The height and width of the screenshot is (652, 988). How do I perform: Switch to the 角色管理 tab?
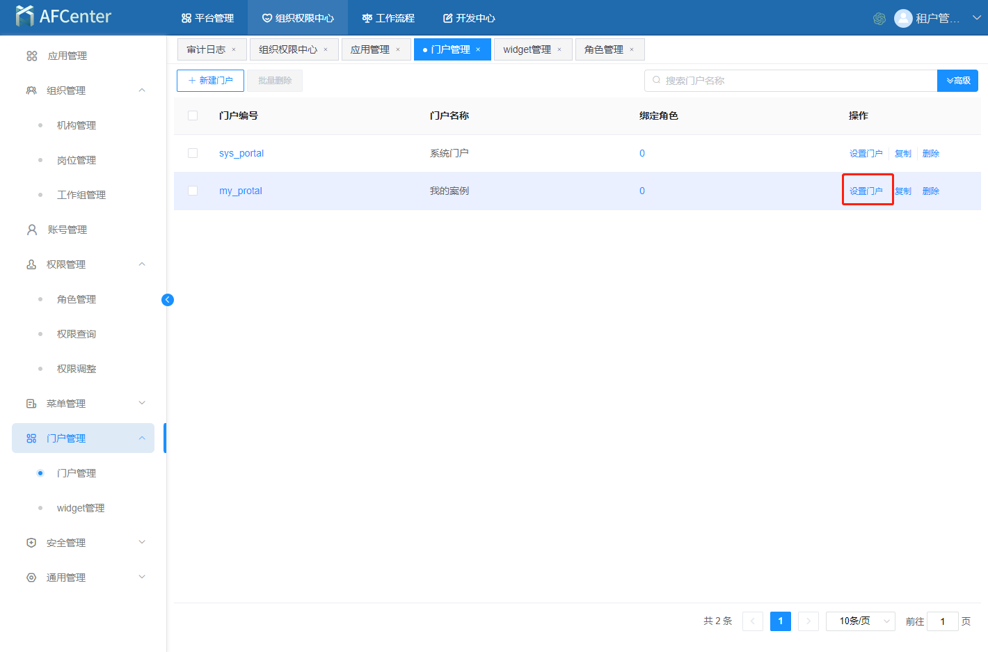(x=603, y=49)
